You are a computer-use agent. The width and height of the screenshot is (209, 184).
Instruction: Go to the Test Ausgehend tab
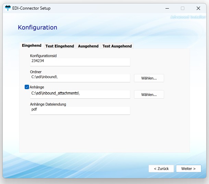(x=117, y=46)
